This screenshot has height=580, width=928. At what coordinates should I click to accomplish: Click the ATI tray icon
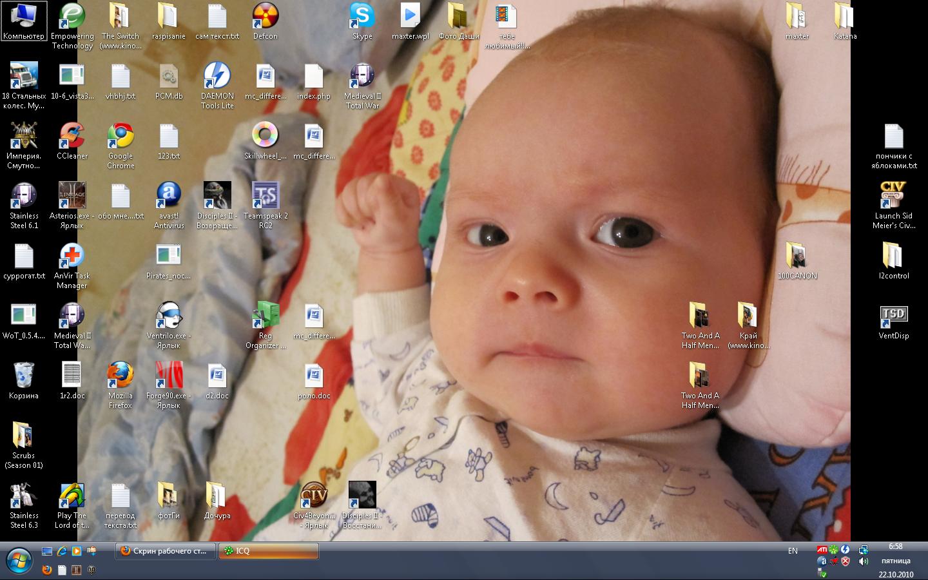[x=822, y=550]
